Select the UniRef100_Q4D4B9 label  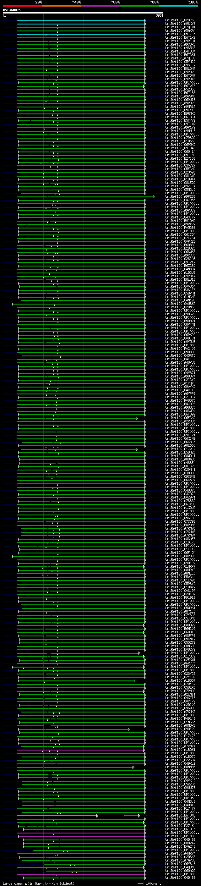point(180,878)
